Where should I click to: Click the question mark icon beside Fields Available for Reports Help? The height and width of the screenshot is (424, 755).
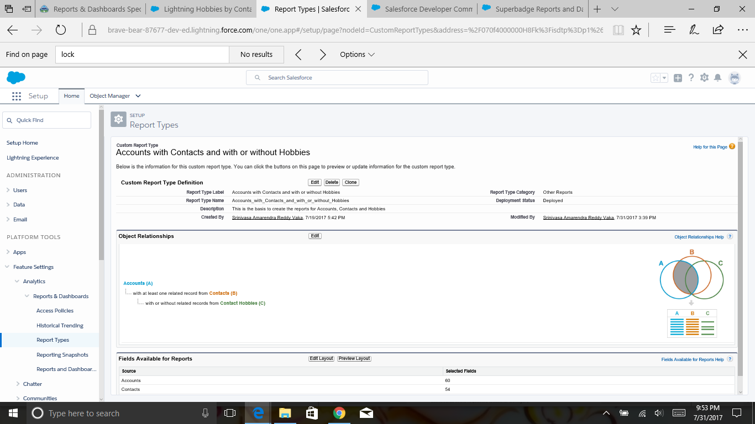[730, 359]
